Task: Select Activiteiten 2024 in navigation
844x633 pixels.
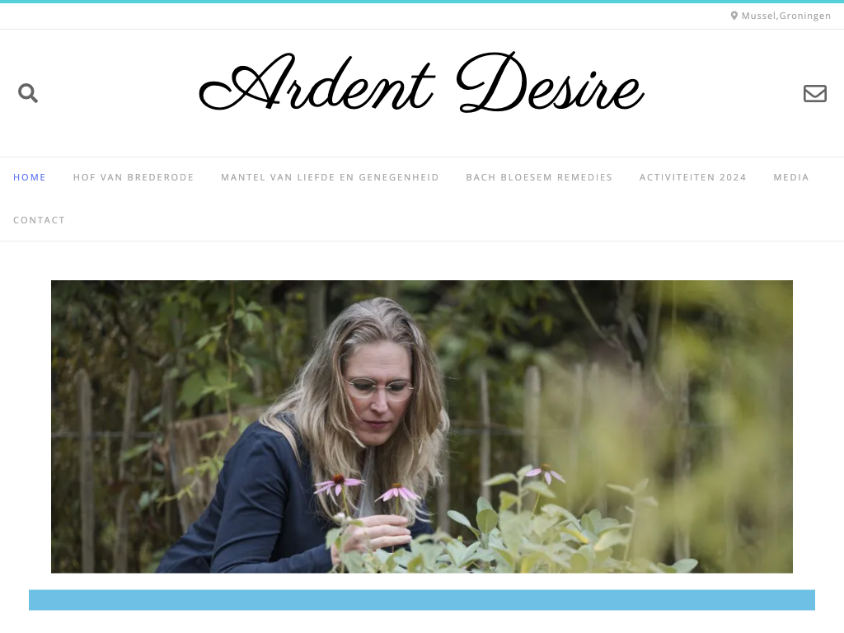Action: (692, 177)
